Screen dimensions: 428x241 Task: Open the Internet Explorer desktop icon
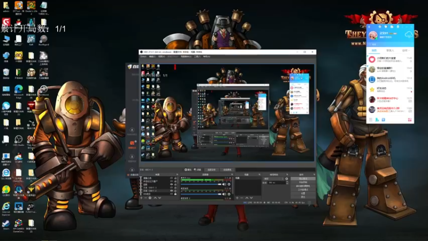(x=6, y=209)
